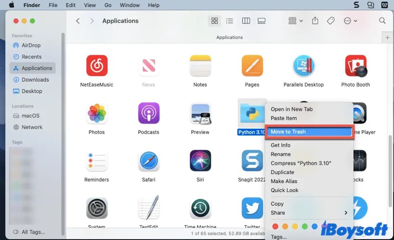Apply the red tag color
394x240 pixels.
point(275,227)
